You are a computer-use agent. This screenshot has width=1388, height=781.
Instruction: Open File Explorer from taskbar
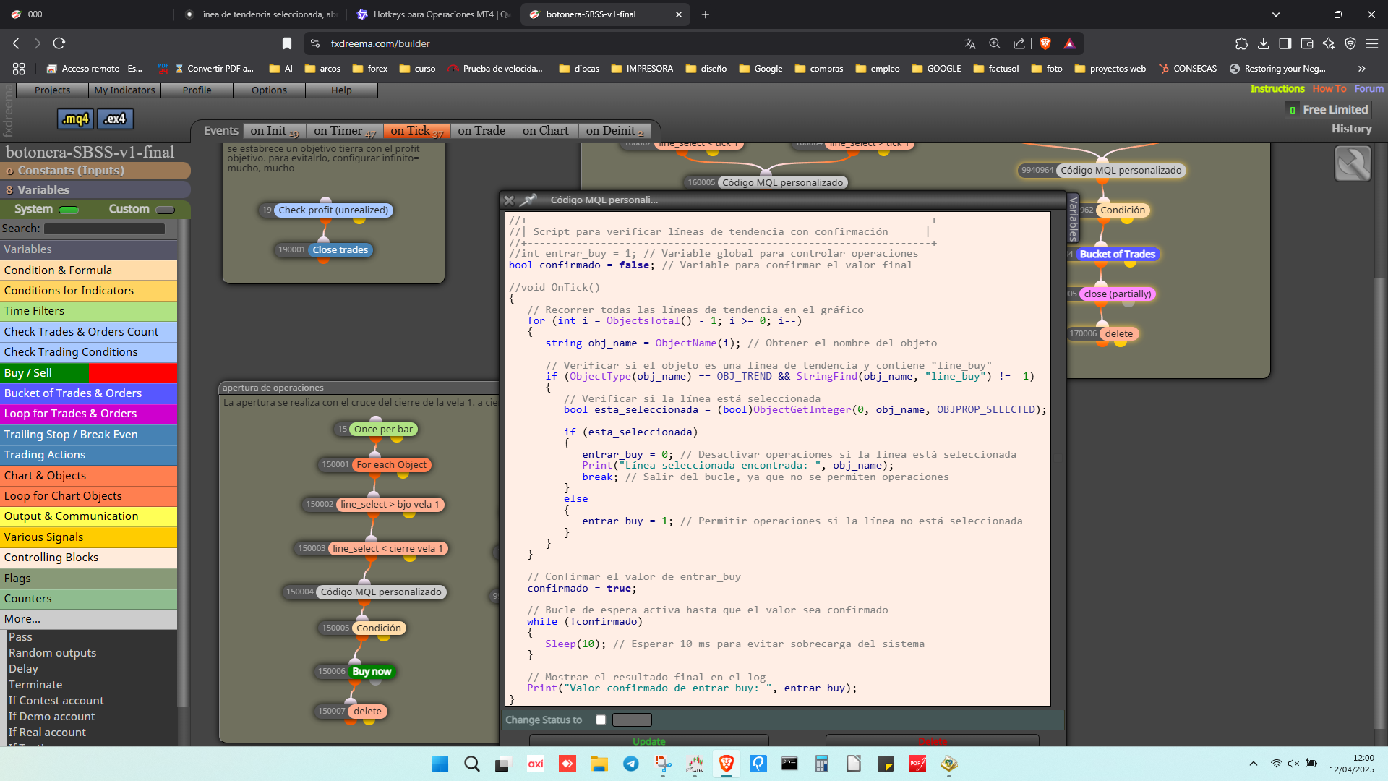click(x=599, y=764)
